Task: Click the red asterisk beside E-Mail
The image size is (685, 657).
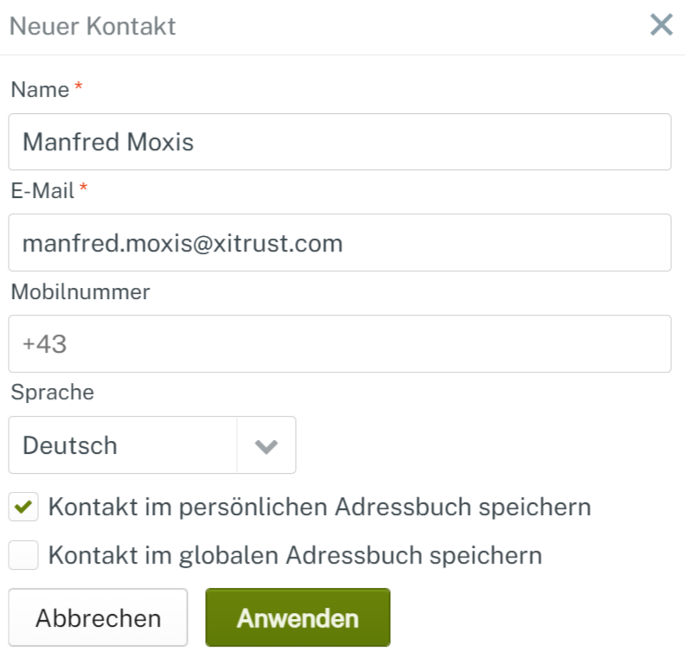Action: tap(84, 189)
